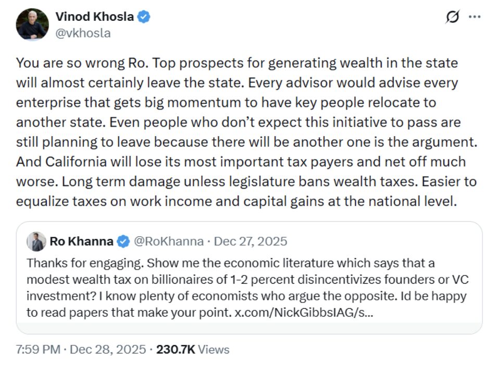Click Ro Khanna's blue verified badge
The height and width of the screenshot is (365, 498).
click(123, 241)
